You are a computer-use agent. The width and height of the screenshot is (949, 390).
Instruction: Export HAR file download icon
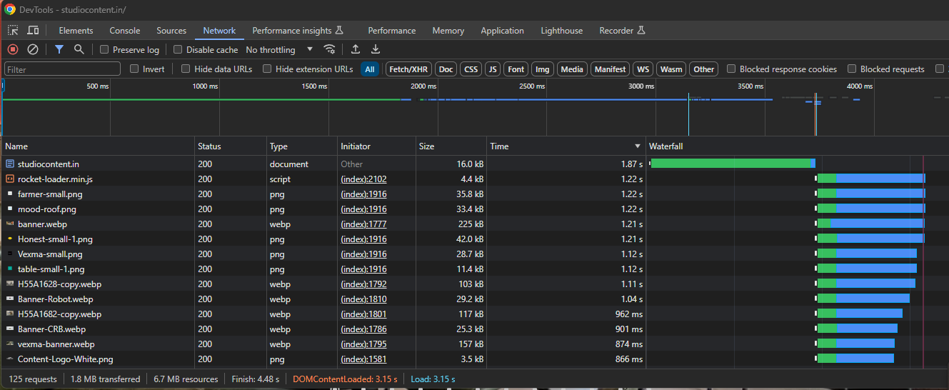click(x=376, y=49)
